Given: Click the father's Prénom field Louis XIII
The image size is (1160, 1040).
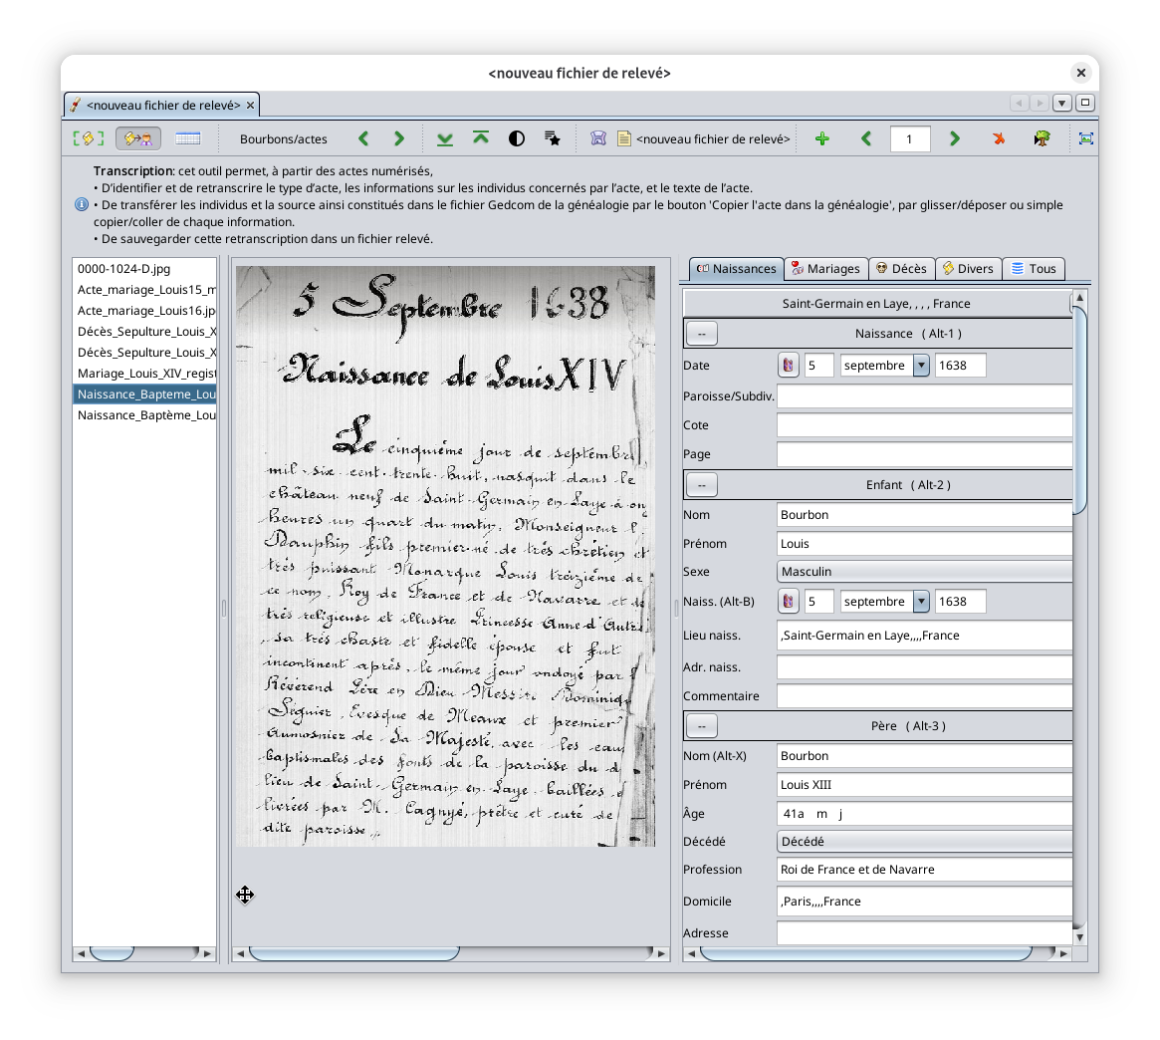Looking at the screenshot, I should pos(924,785).
